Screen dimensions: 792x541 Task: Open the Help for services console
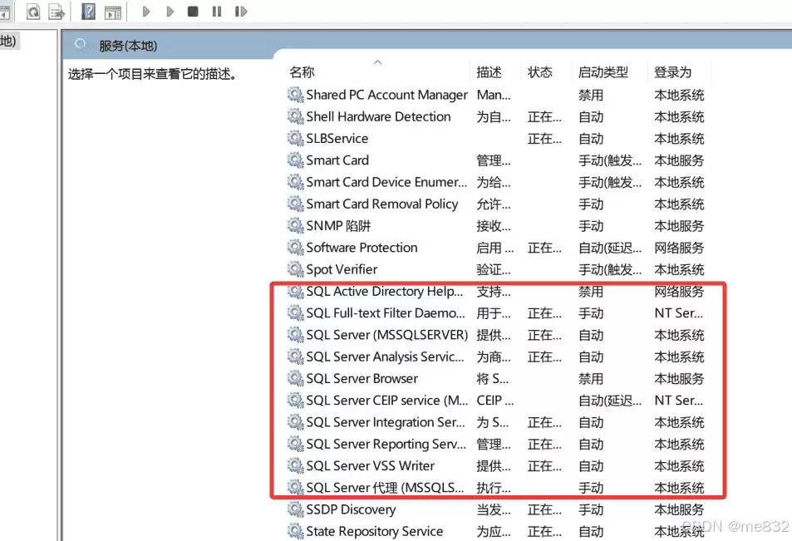88,11
